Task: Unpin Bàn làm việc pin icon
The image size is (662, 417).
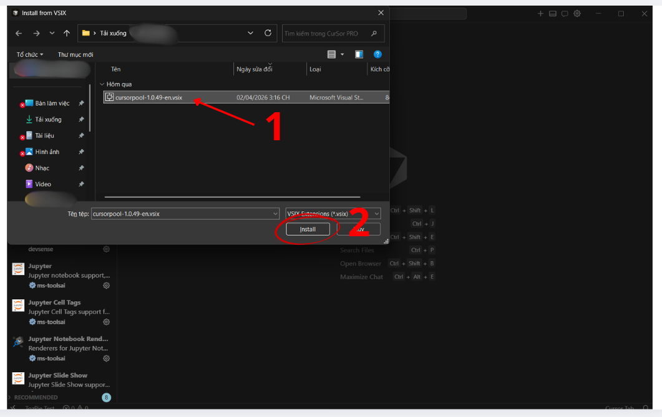Action: [81, 103]
